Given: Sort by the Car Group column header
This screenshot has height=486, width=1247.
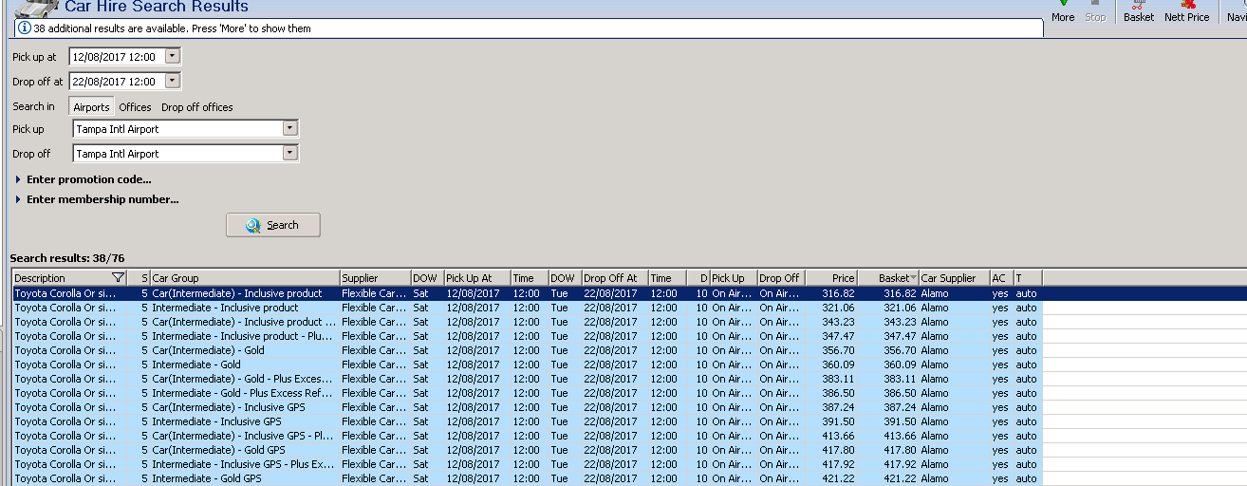Looking at the screenshot, I should click(x=244, y=278).
